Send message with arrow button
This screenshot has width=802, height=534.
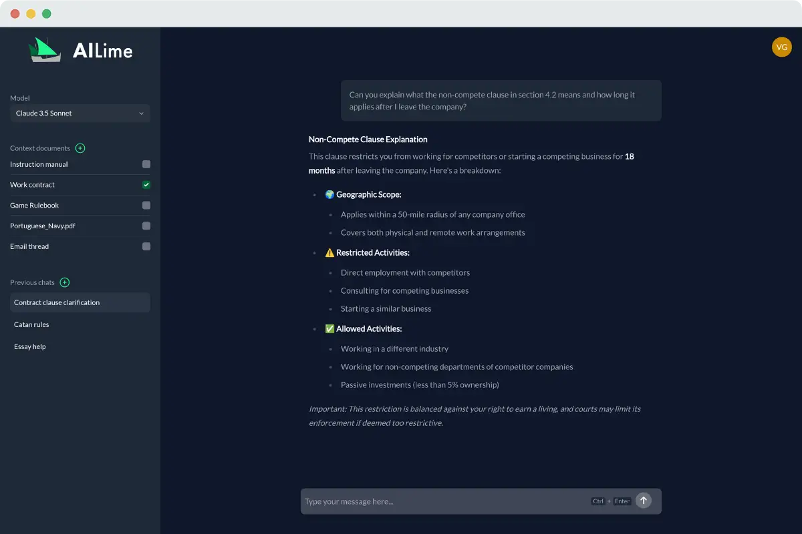(x=643, y=501)
